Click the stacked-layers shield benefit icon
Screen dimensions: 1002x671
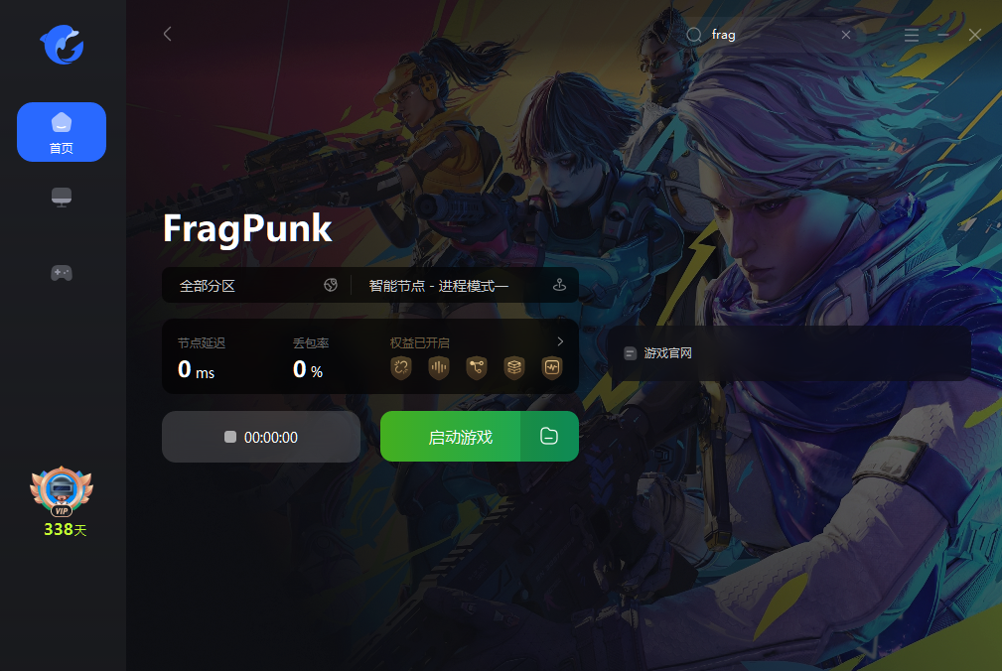[x=514, y=367]
